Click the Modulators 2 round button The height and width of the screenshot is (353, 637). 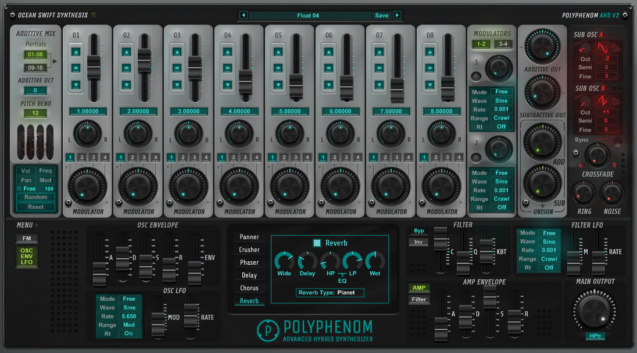(x=476, y=157)
